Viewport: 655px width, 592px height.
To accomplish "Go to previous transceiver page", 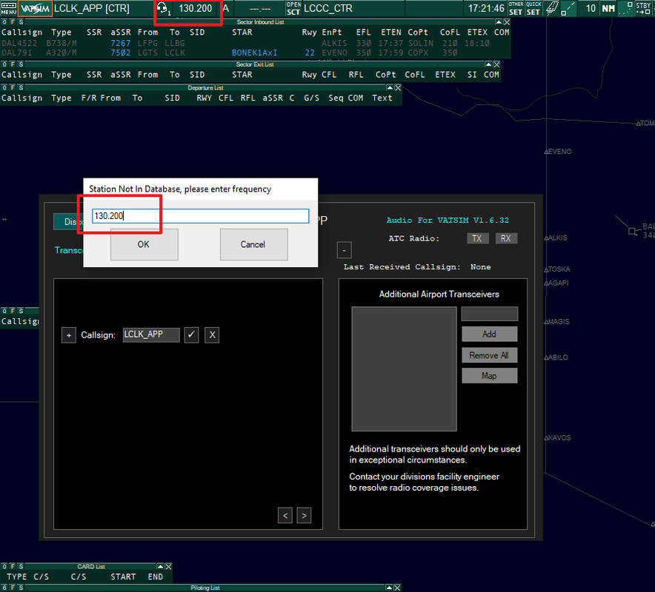I will coord(285,516).
